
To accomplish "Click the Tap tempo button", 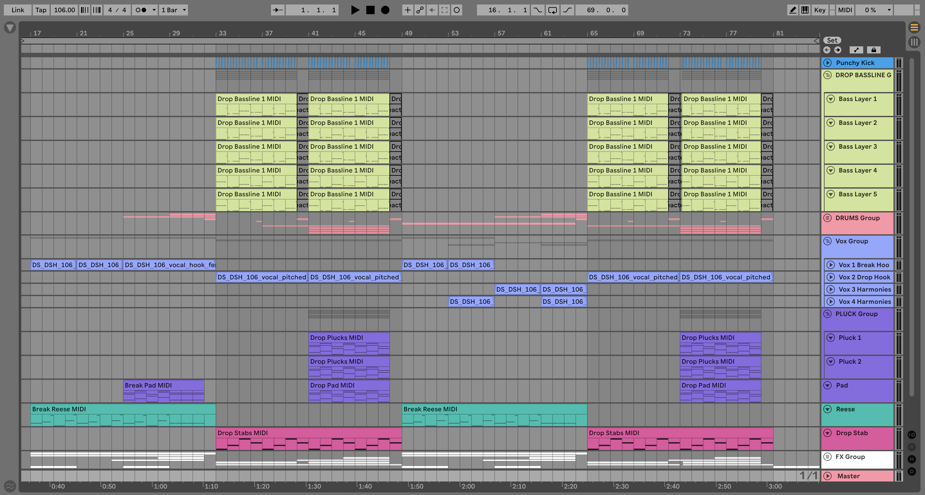I will point(41,10).
